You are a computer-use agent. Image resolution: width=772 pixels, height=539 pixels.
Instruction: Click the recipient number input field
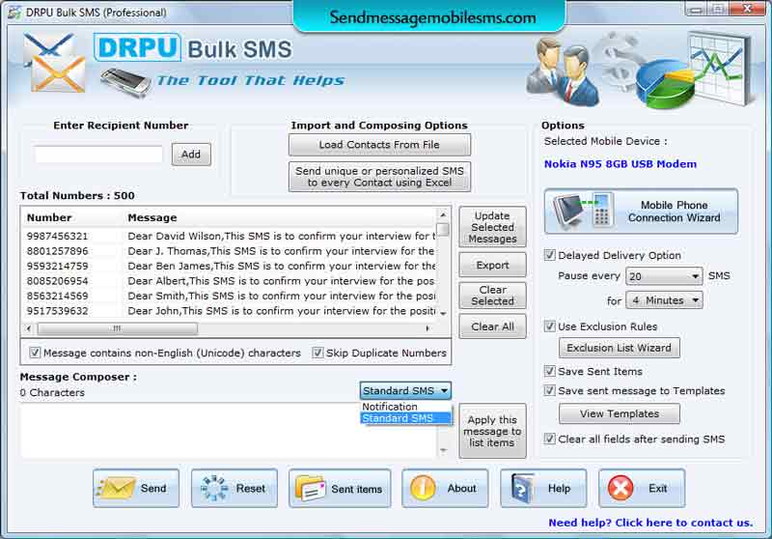click(x=98, y=155)
